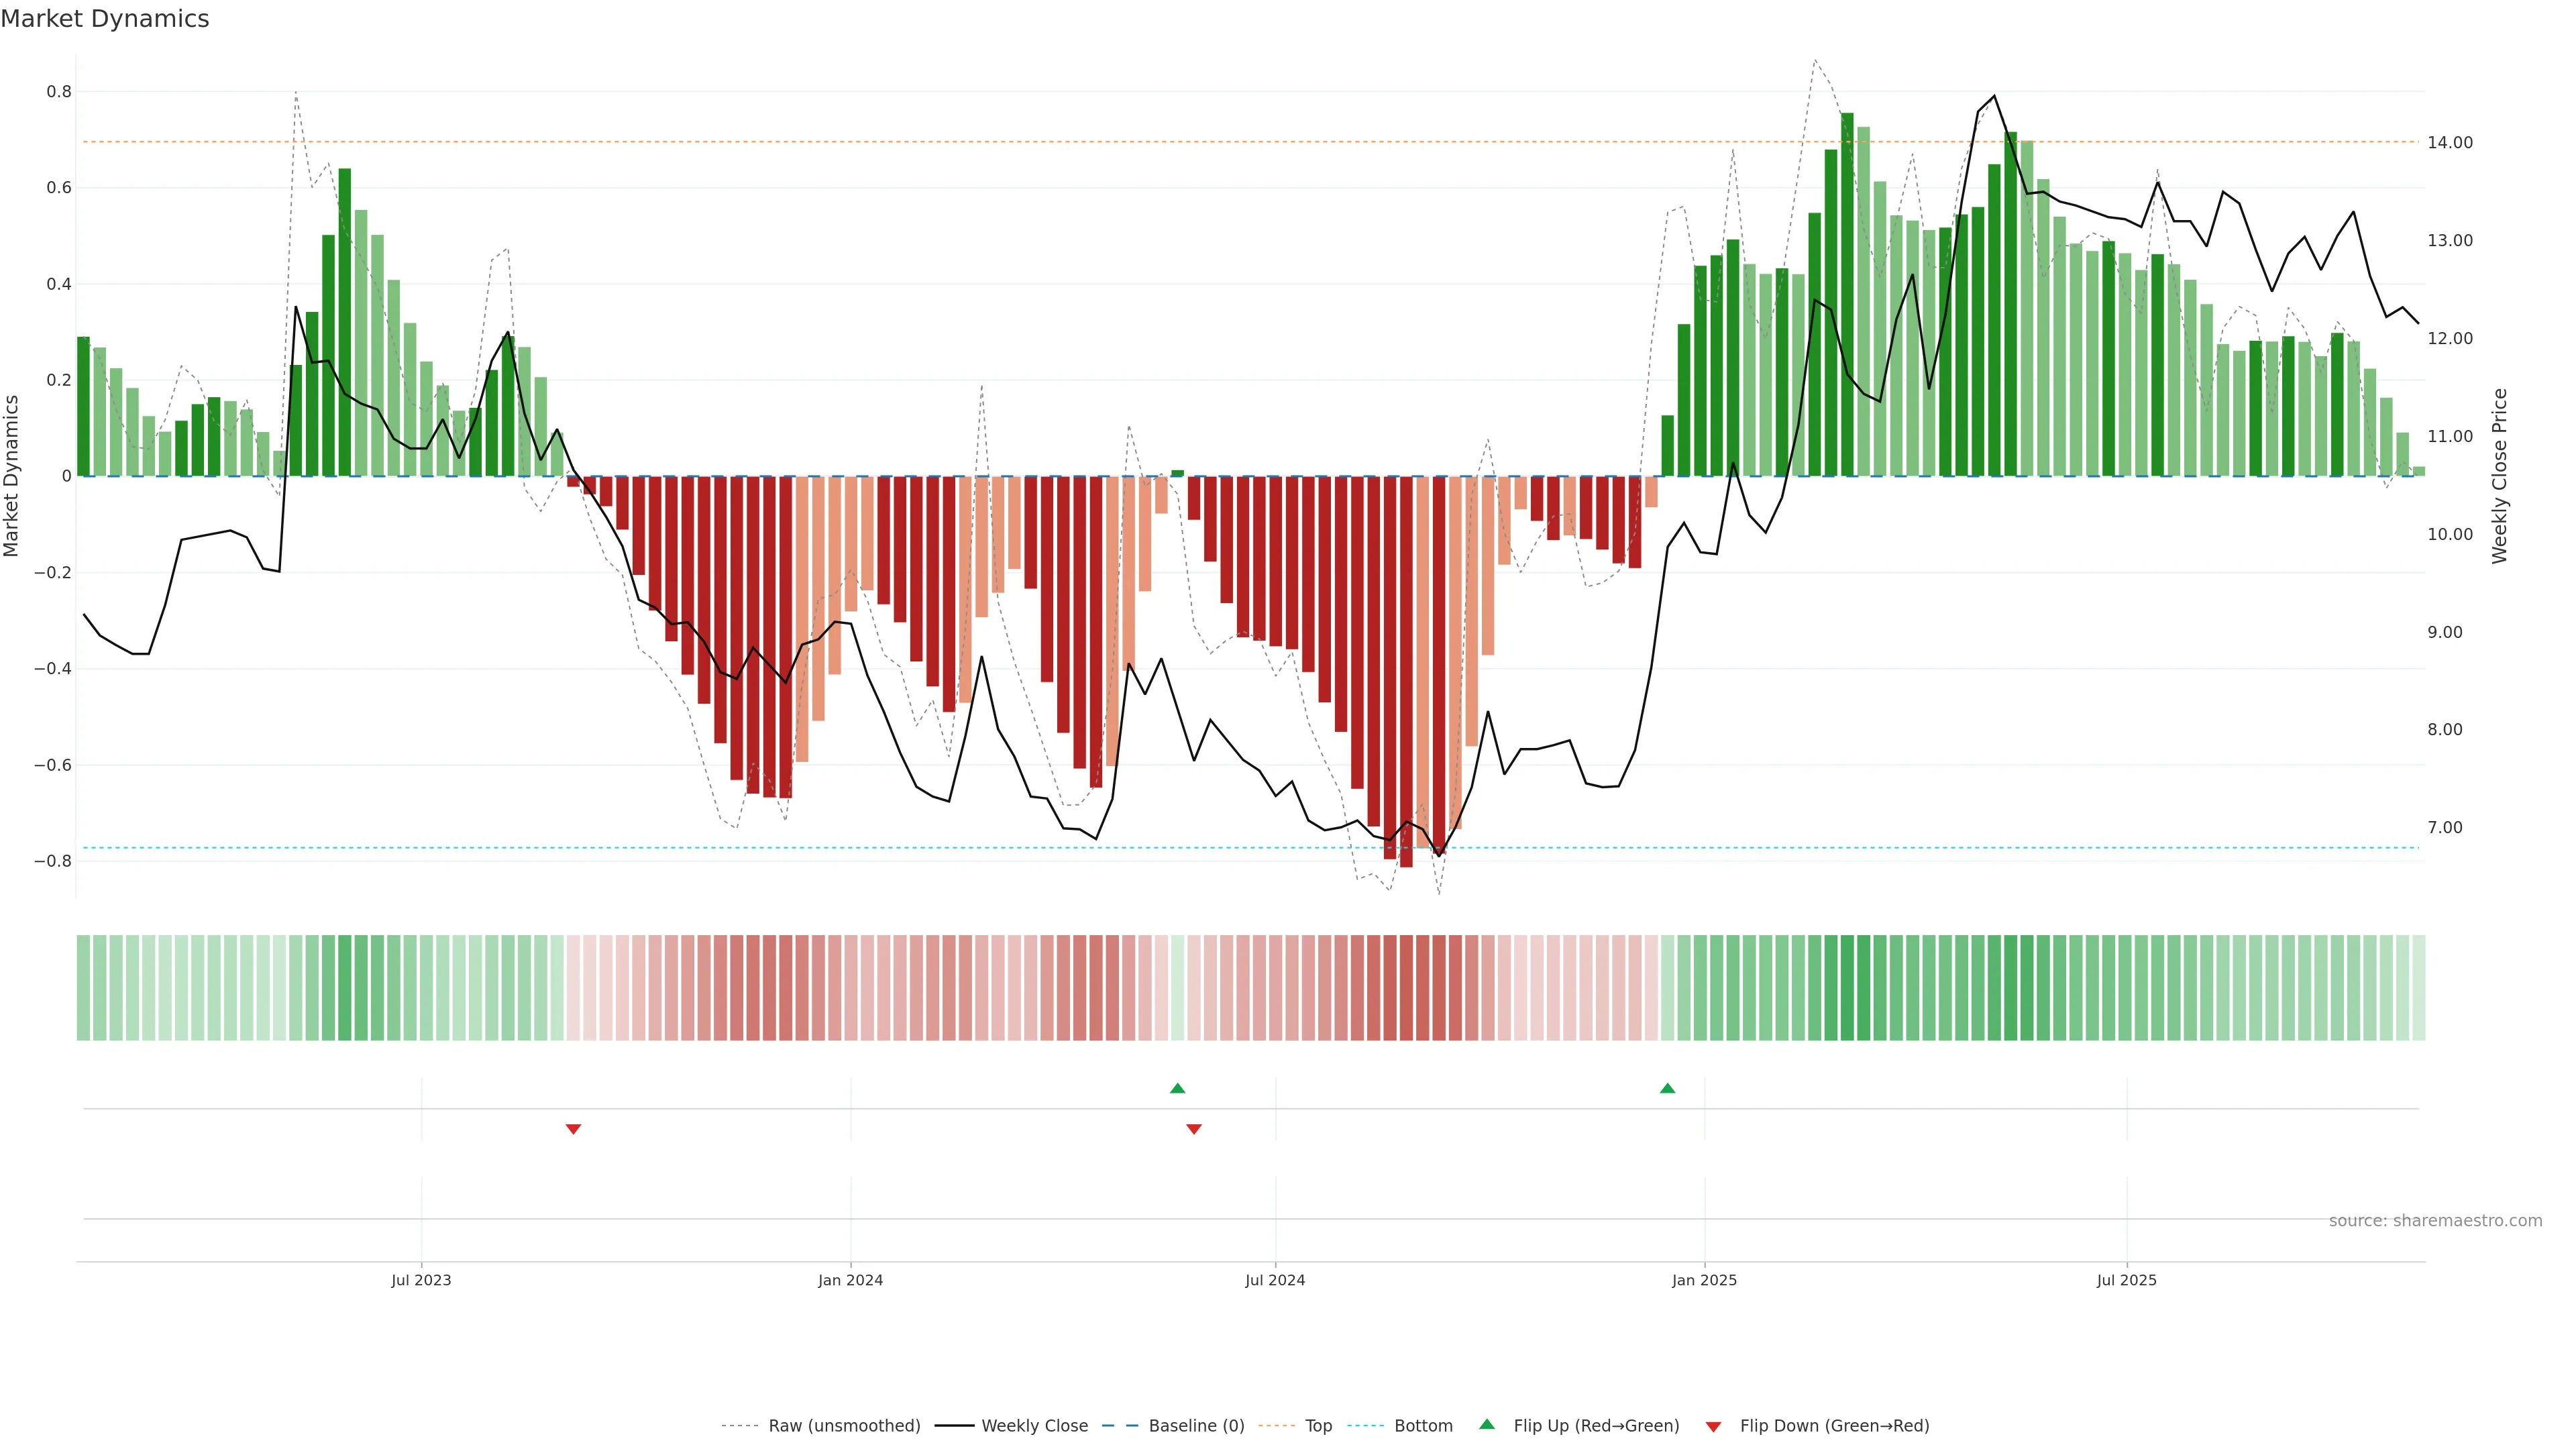Click the Jan 2024 x-axis label
Viewport: 2576px width, 1449px height.
850,1280
